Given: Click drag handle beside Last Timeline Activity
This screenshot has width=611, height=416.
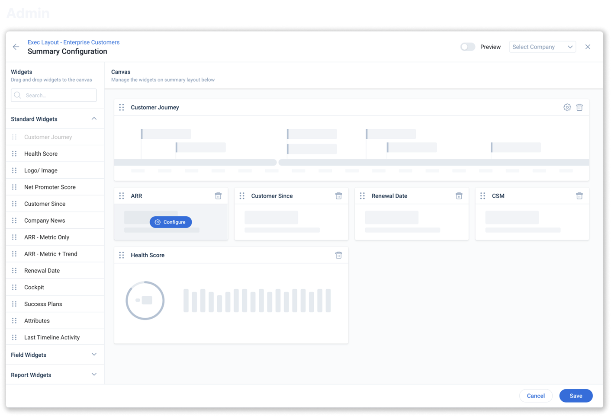Looking at the screenshot, I should pyautogui.click(x=14, y=337).
